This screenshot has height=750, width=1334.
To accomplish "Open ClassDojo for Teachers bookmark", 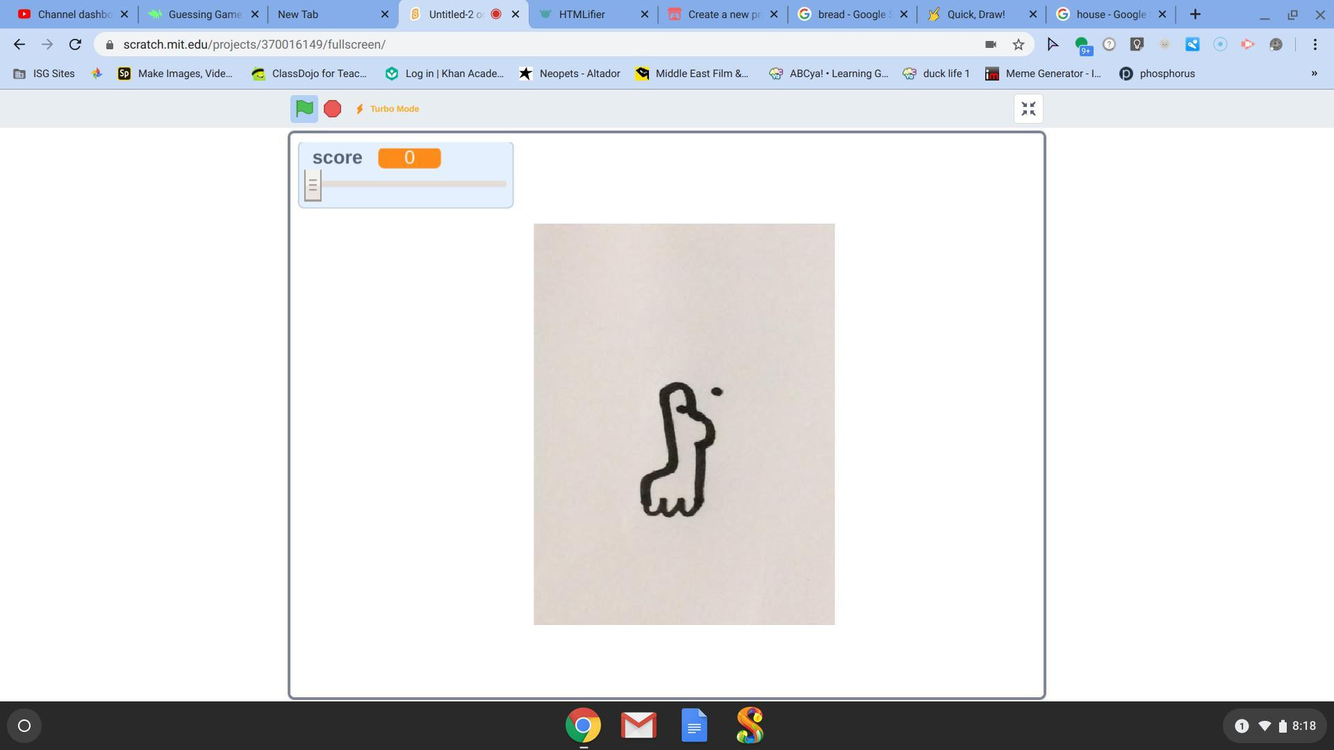I will [309, 74].
